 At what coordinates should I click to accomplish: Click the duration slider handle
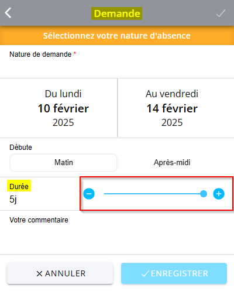pos(204,194)
